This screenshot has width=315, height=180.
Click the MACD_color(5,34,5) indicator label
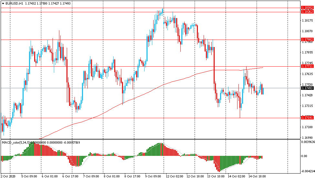16,143
